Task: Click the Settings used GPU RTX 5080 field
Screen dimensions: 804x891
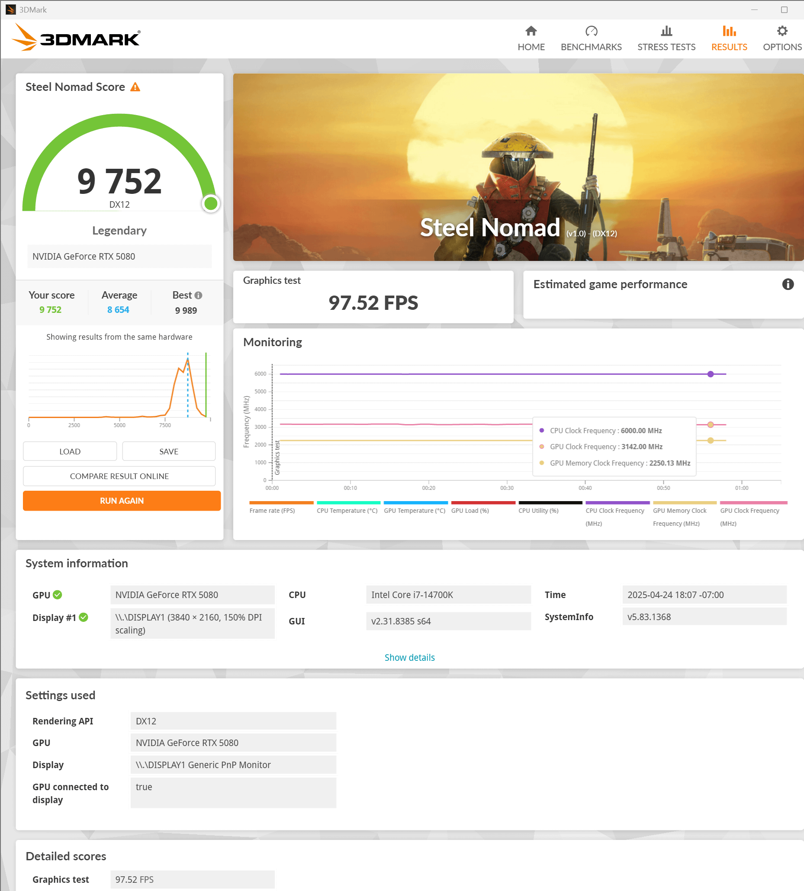Action: click(233, 743)
